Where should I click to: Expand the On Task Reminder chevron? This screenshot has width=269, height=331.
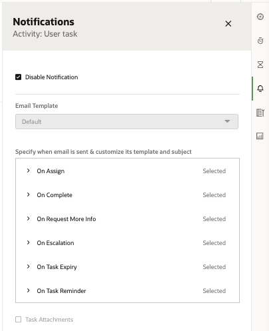click(29, 290)
